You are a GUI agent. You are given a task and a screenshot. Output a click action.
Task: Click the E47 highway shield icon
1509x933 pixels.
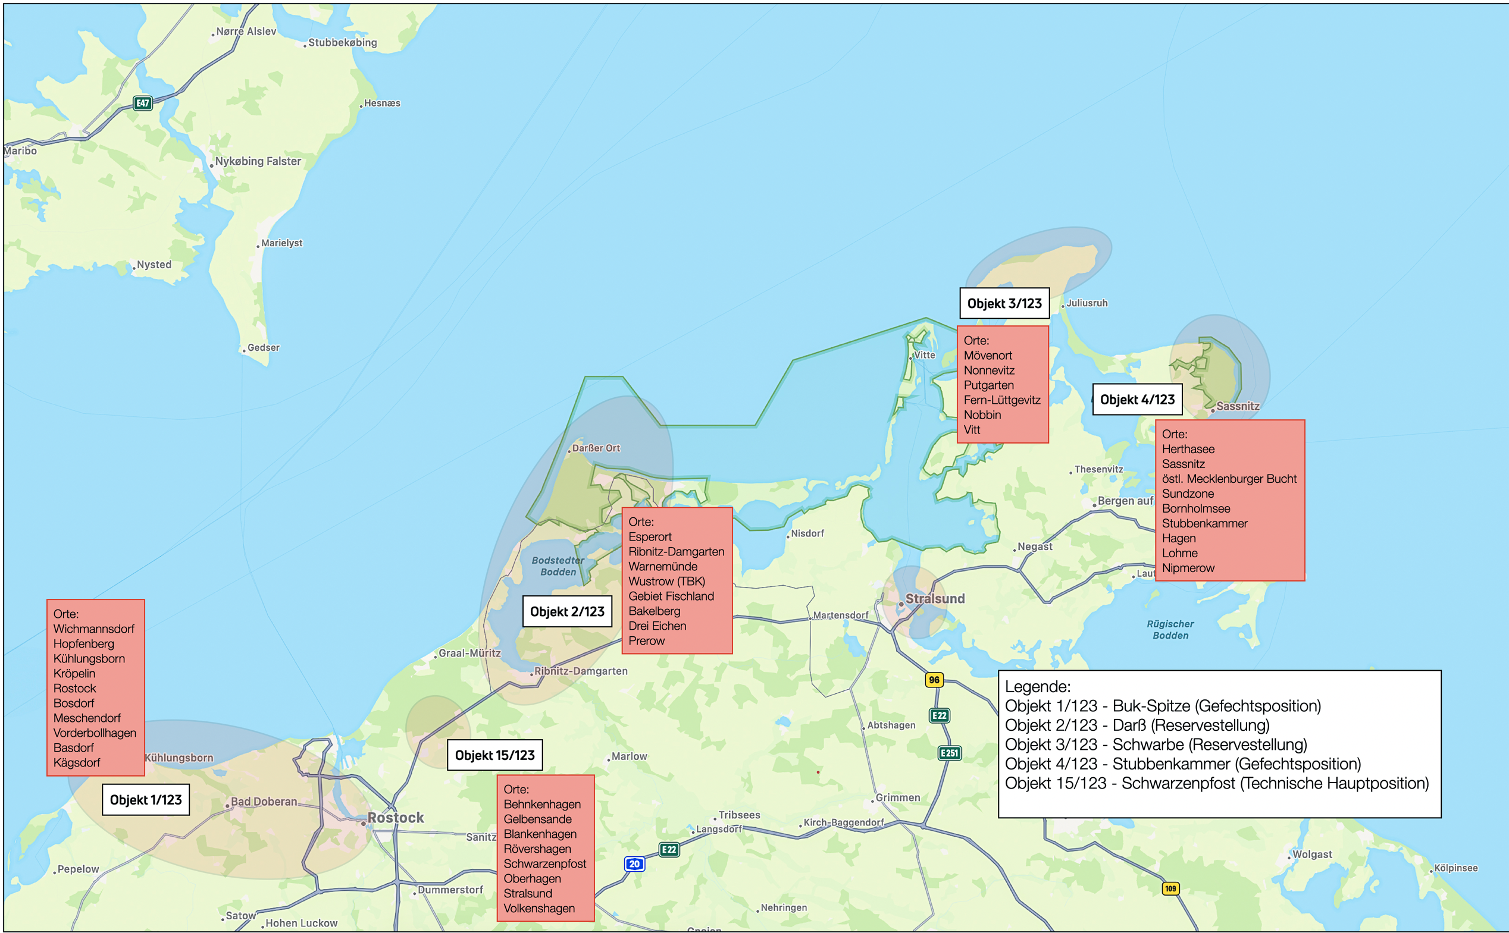[x=143, y=103]
